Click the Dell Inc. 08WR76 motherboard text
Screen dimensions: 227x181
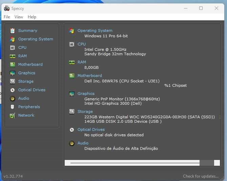(122, 81)
